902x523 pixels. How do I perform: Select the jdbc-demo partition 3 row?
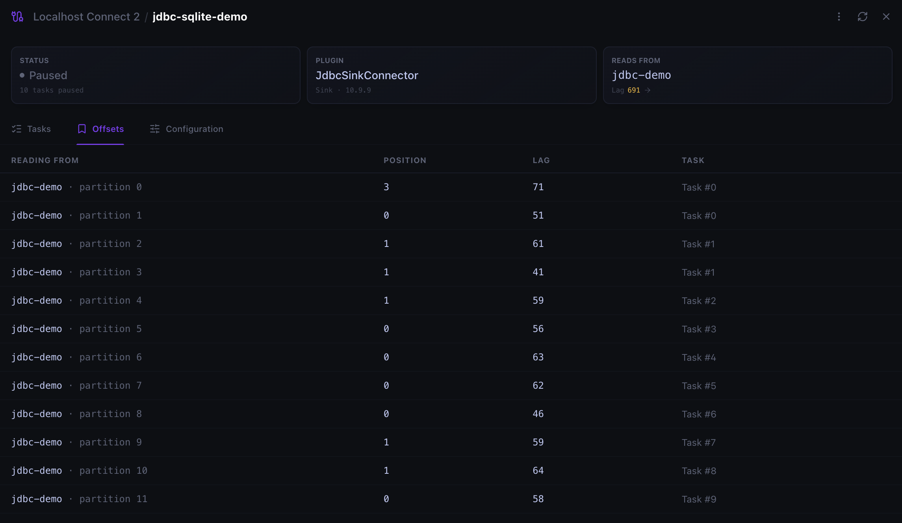coord(451,272)
